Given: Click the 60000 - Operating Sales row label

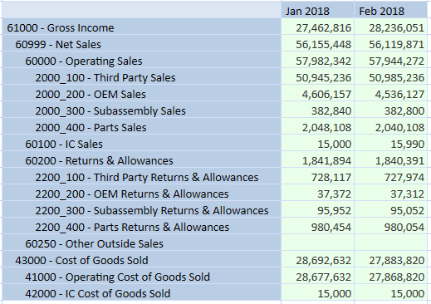Looking at the screenshot, I should 141,60.
